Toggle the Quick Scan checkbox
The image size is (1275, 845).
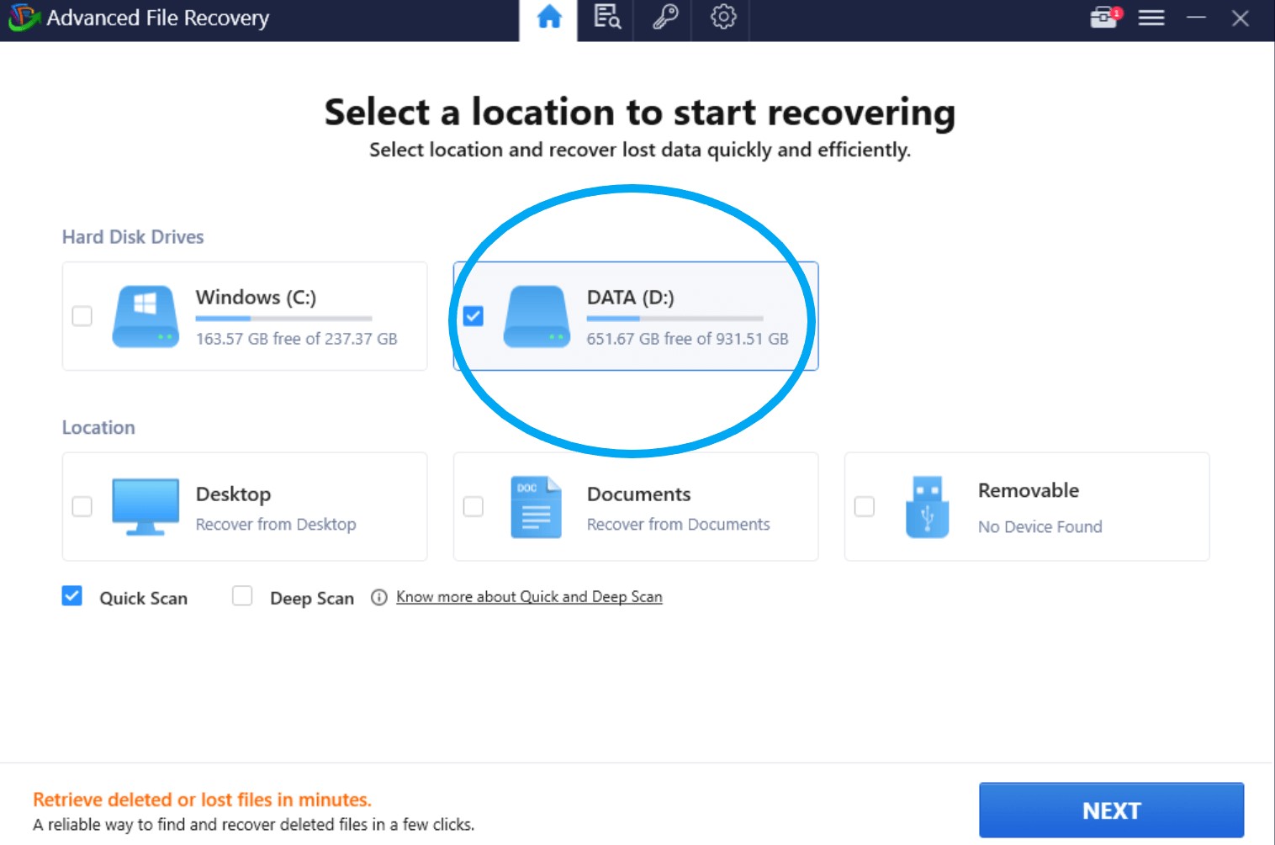pyautogui.click(x=72, y=596)
